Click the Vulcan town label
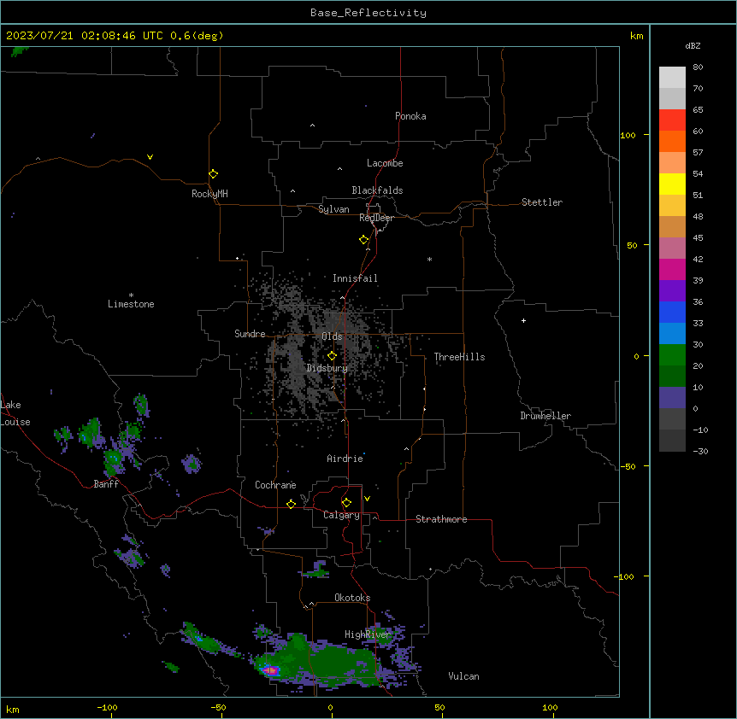 click(463, 676)
